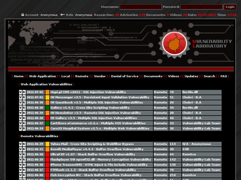
Task: Open the Remote menu item
Action: (82, 76)
